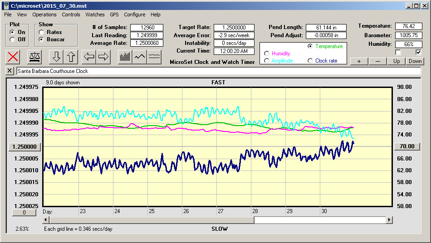Click the 0 button below left axis
431x243 pixels.
24,213
